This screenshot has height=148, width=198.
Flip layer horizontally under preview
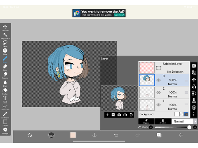125,115
